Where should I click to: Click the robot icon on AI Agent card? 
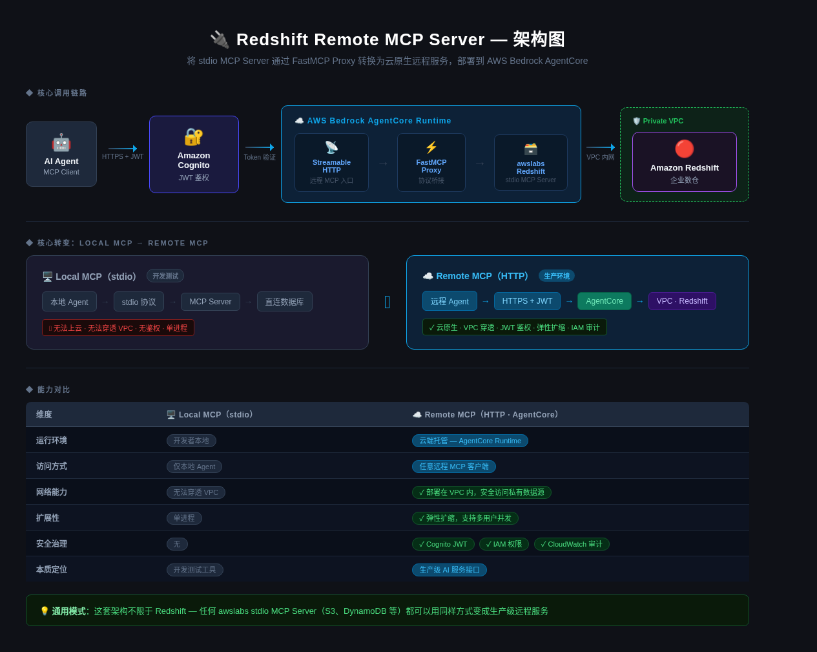[x=61, y=142]
